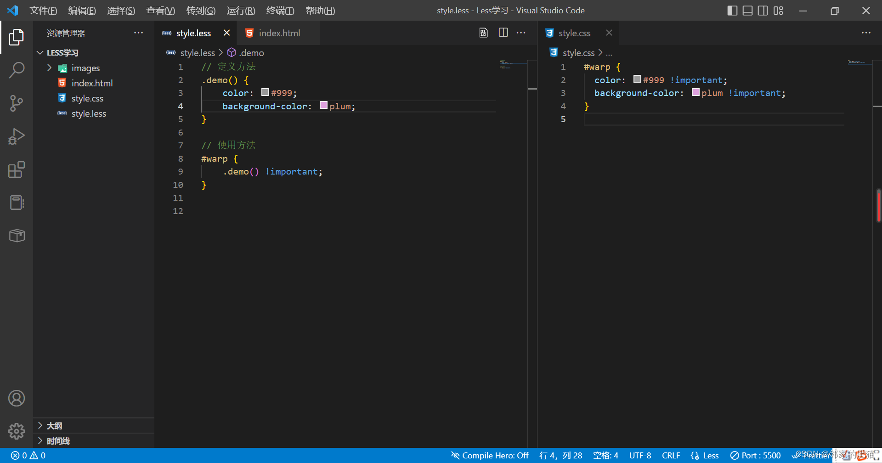The height and width of the screenshot is (463, 882).
Task: Open the 文件(F) menu
Action: [x=43, y=11]
